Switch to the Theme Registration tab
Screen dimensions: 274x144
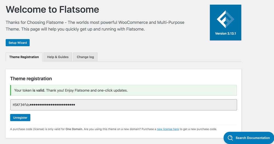(x=24, y=57)
